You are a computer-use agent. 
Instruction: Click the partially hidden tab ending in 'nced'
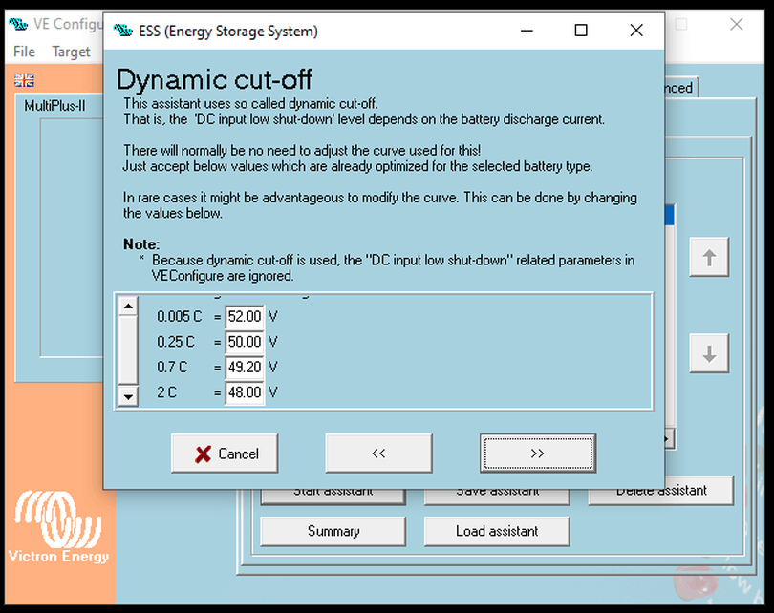(681, 88)
